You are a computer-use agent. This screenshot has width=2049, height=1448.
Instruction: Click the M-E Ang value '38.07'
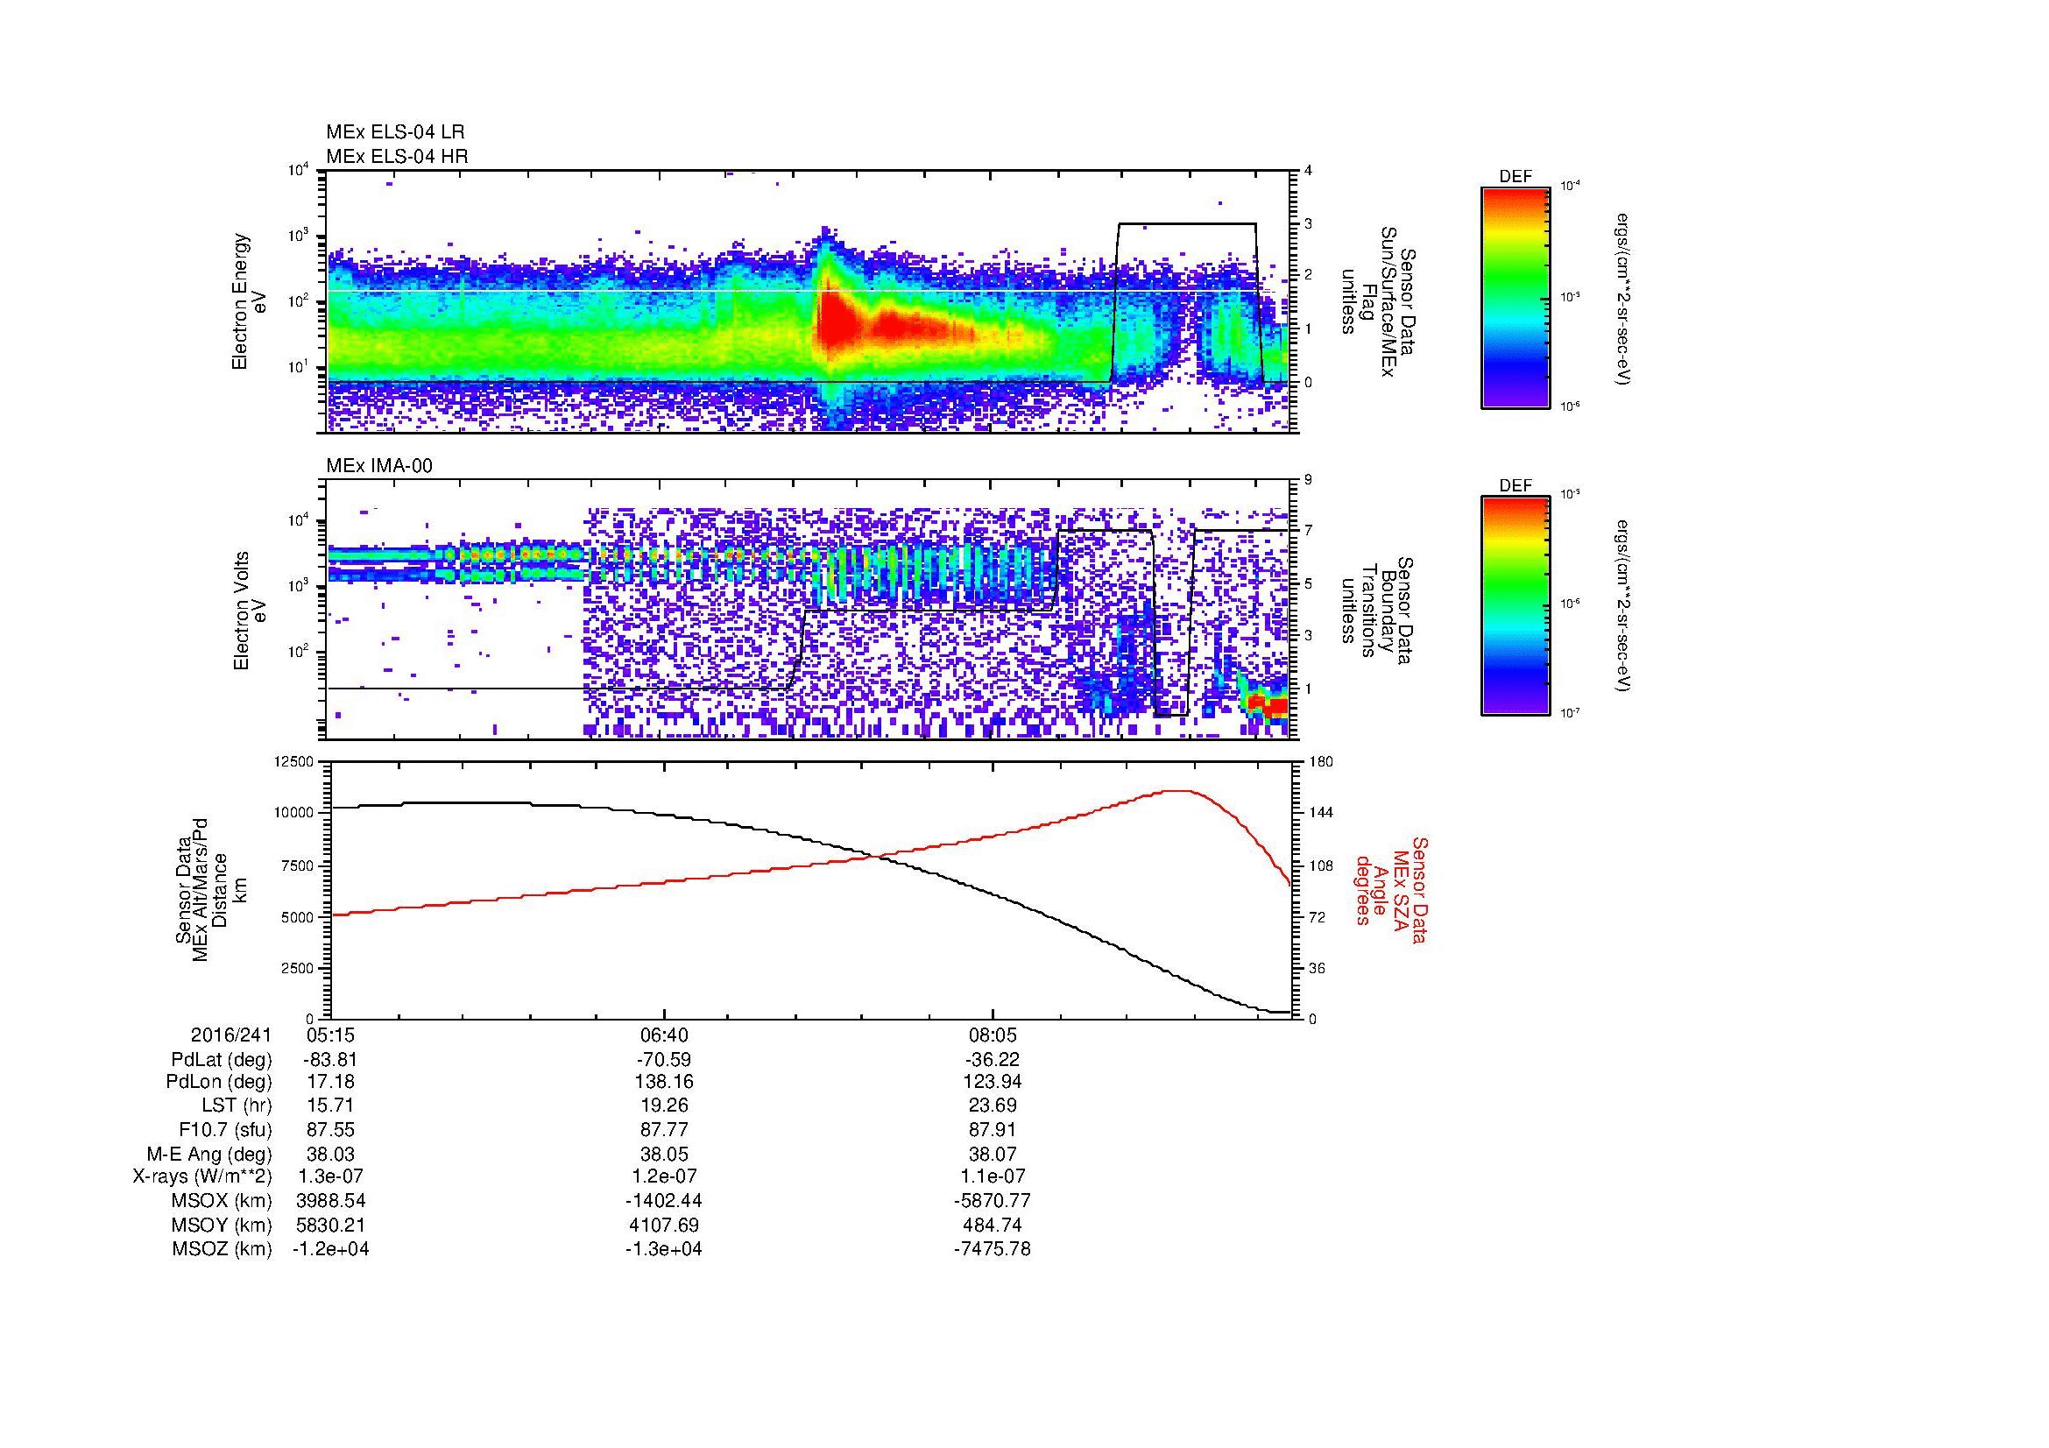[x=993, y=1155]
